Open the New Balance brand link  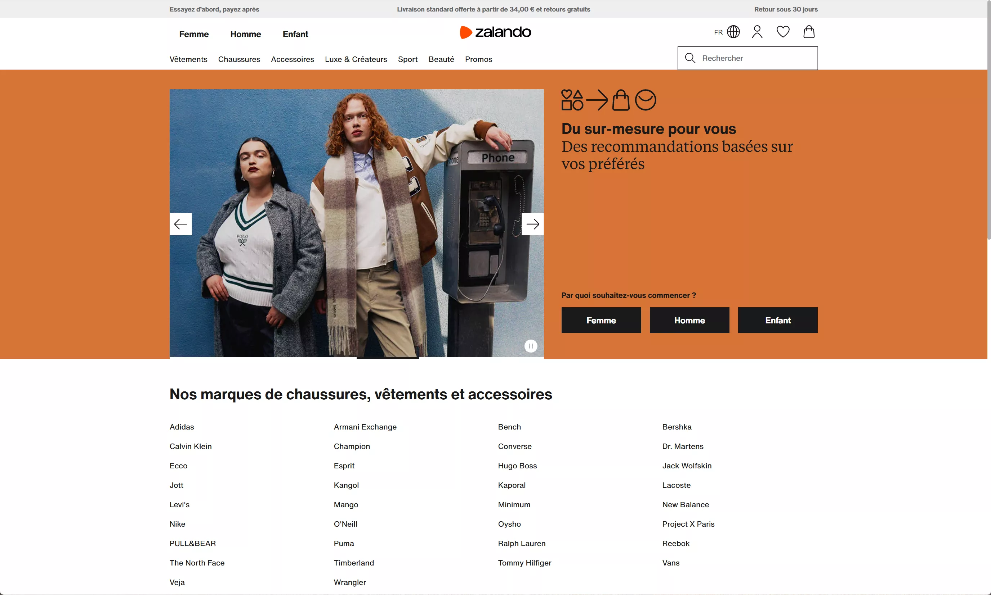(686, 505)
